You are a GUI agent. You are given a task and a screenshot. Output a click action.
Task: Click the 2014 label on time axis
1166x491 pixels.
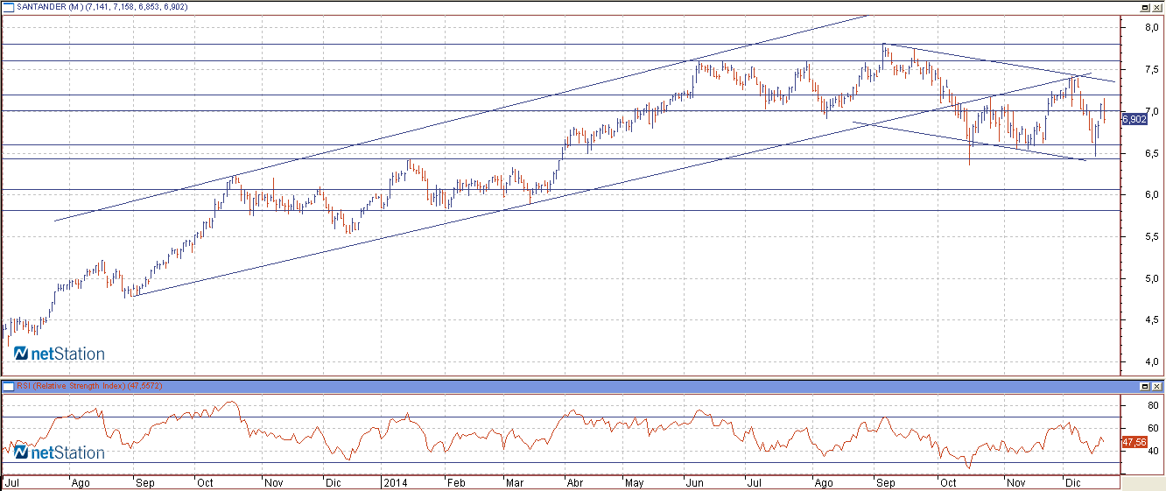[x=394, y=482]
